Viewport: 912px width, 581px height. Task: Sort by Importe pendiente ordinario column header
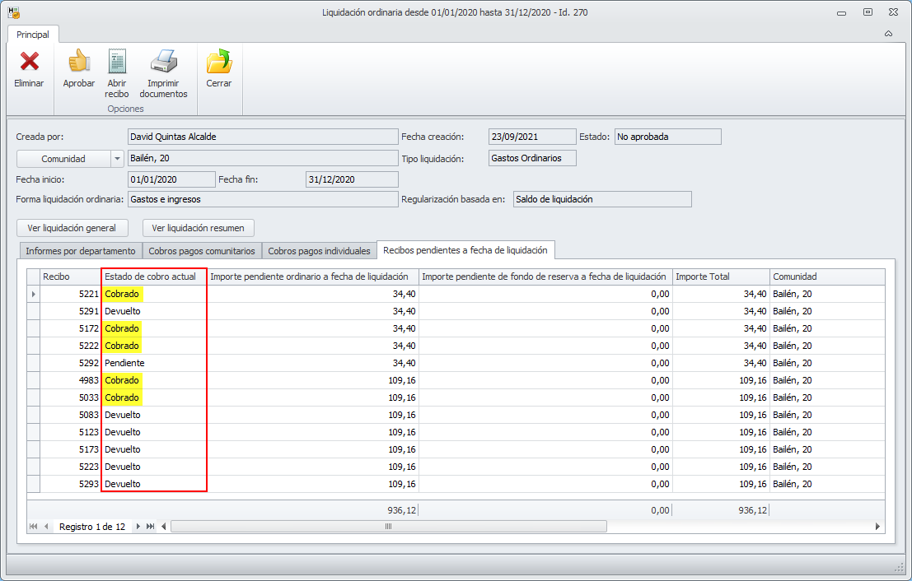click(x=313, y=277)
